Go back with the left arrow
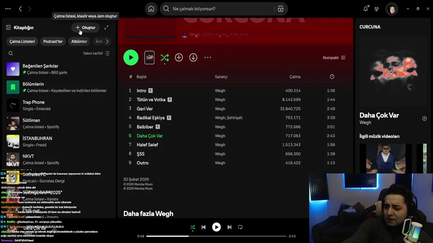This screenshot has width=433, height=243. point(20,9)
